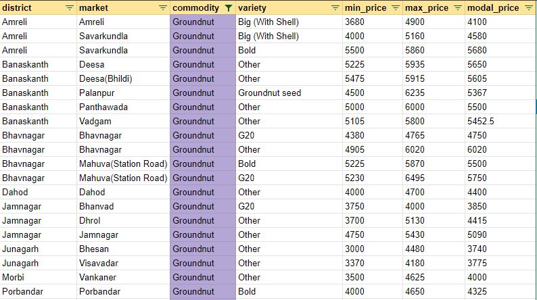Select the purple Groundnut cell in Porbandar row

(x=202, y=292)
